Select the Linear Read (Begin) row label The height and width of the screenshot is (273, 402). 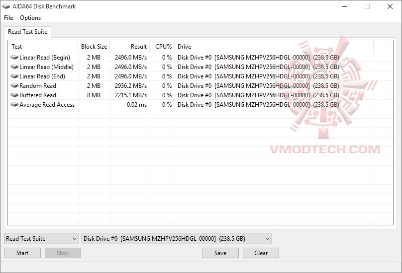click(45, 58)
